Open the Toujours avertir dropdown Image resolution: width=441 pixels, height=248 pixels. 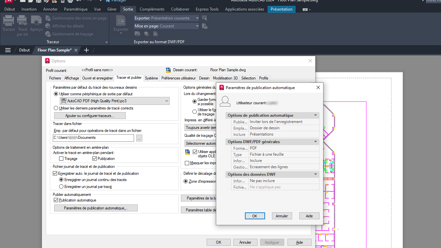click(x=200, y=128)
